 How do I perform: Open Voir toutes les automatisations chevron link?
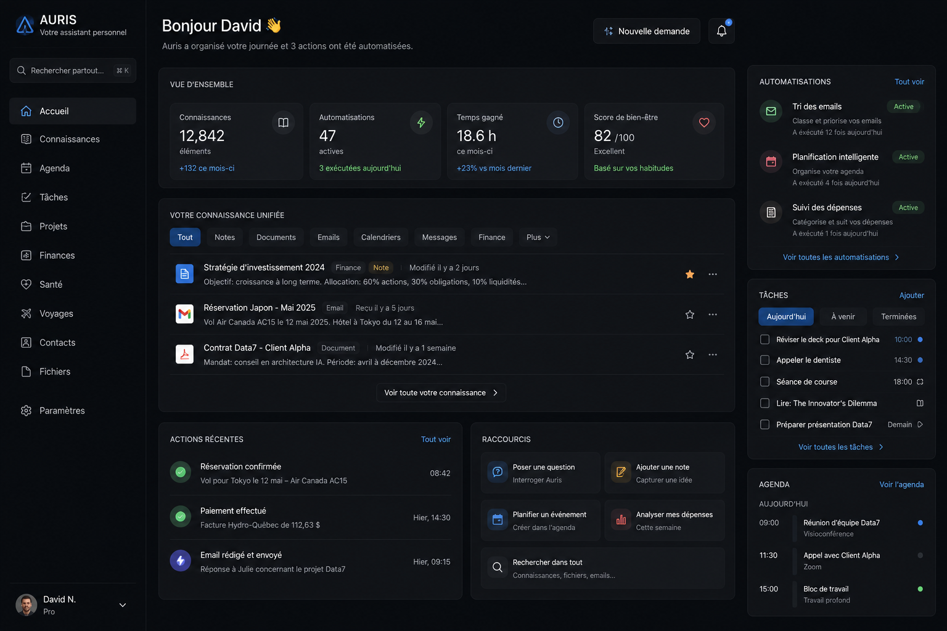click(x=841, y=257)
